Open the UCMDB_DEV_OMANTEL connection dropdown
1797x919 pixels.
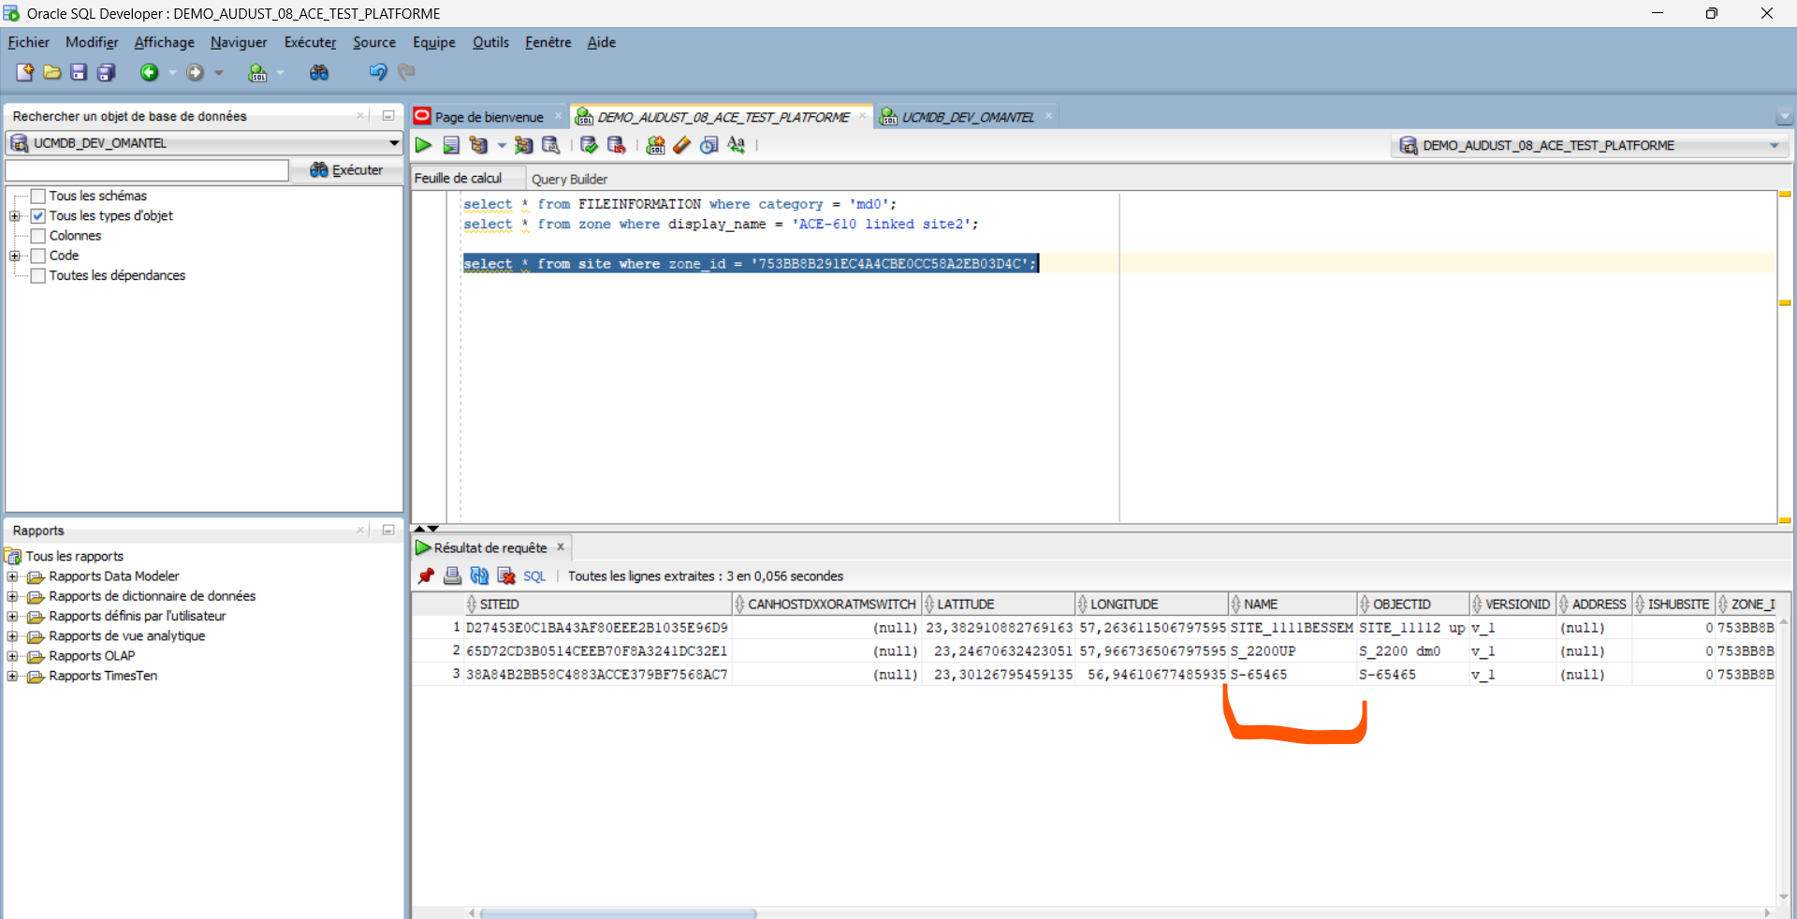point(394,143)
